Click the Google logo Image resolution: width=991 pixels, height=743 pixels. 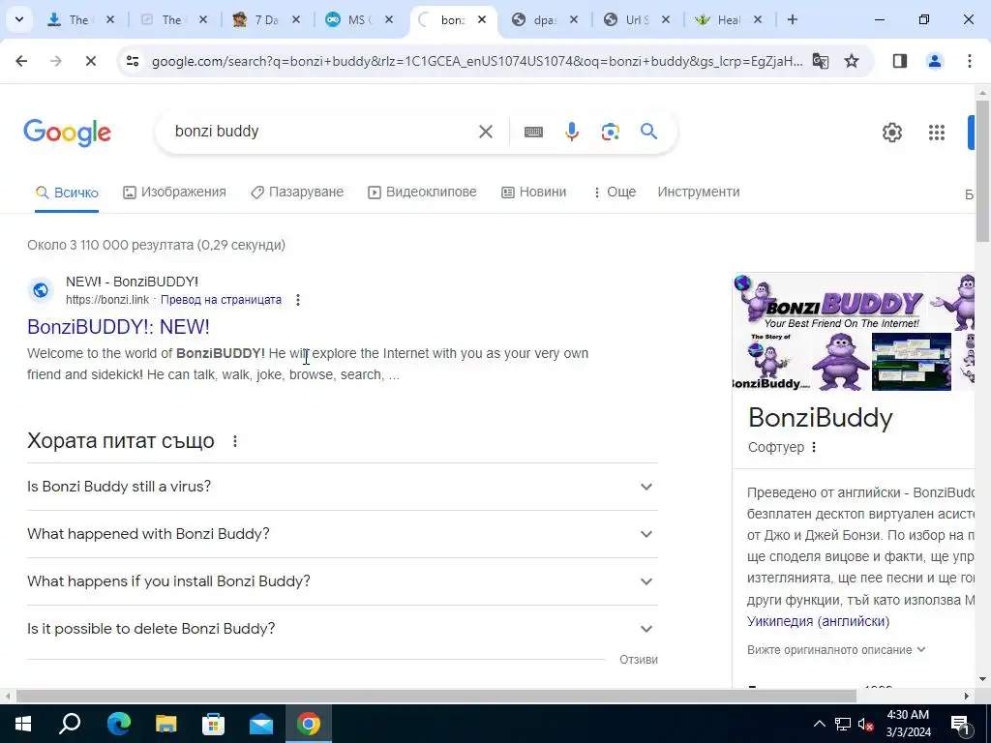[67, 132]
